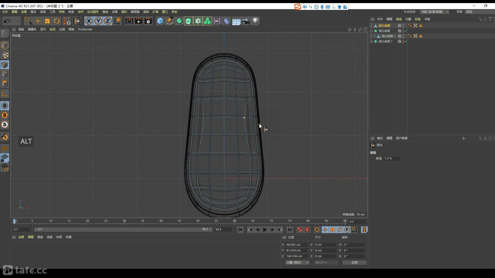Click the autokeying red icon
The height and width of the screenshot is (278, 495).
pos(307,230)
